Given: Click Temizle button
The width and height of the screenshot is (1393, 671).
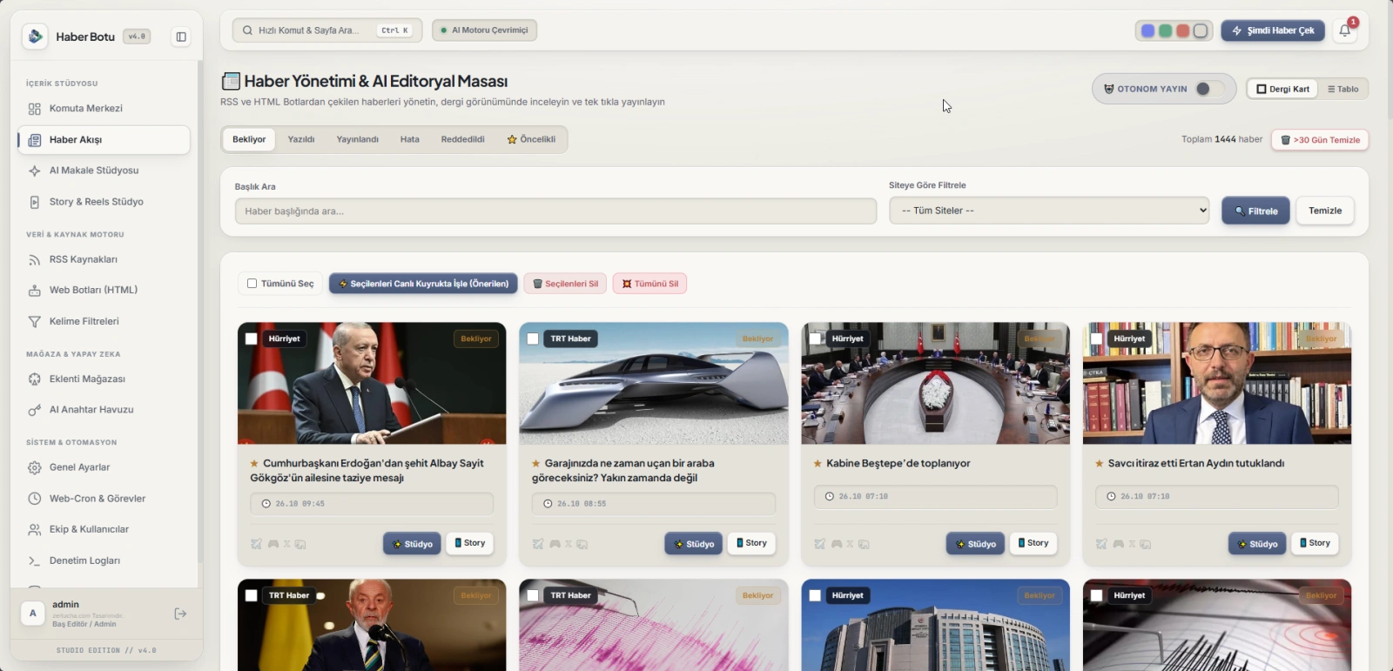Looking at the screenshot, I should [x=1325, y=211].
